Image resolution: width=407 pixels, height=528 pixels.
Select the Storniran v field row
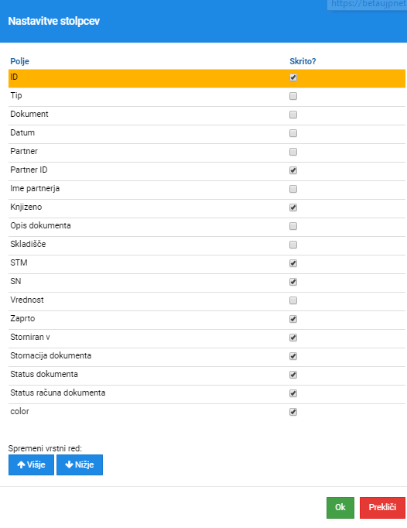[207, 338]
